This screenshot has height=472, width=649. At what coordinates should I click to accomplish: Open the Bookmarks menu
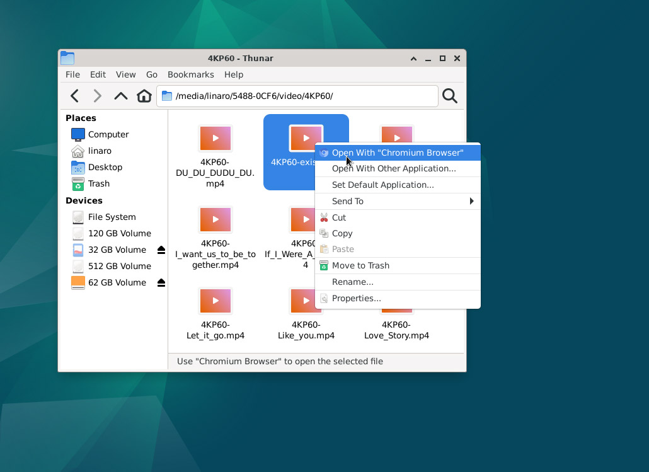(x=190, y=74)
